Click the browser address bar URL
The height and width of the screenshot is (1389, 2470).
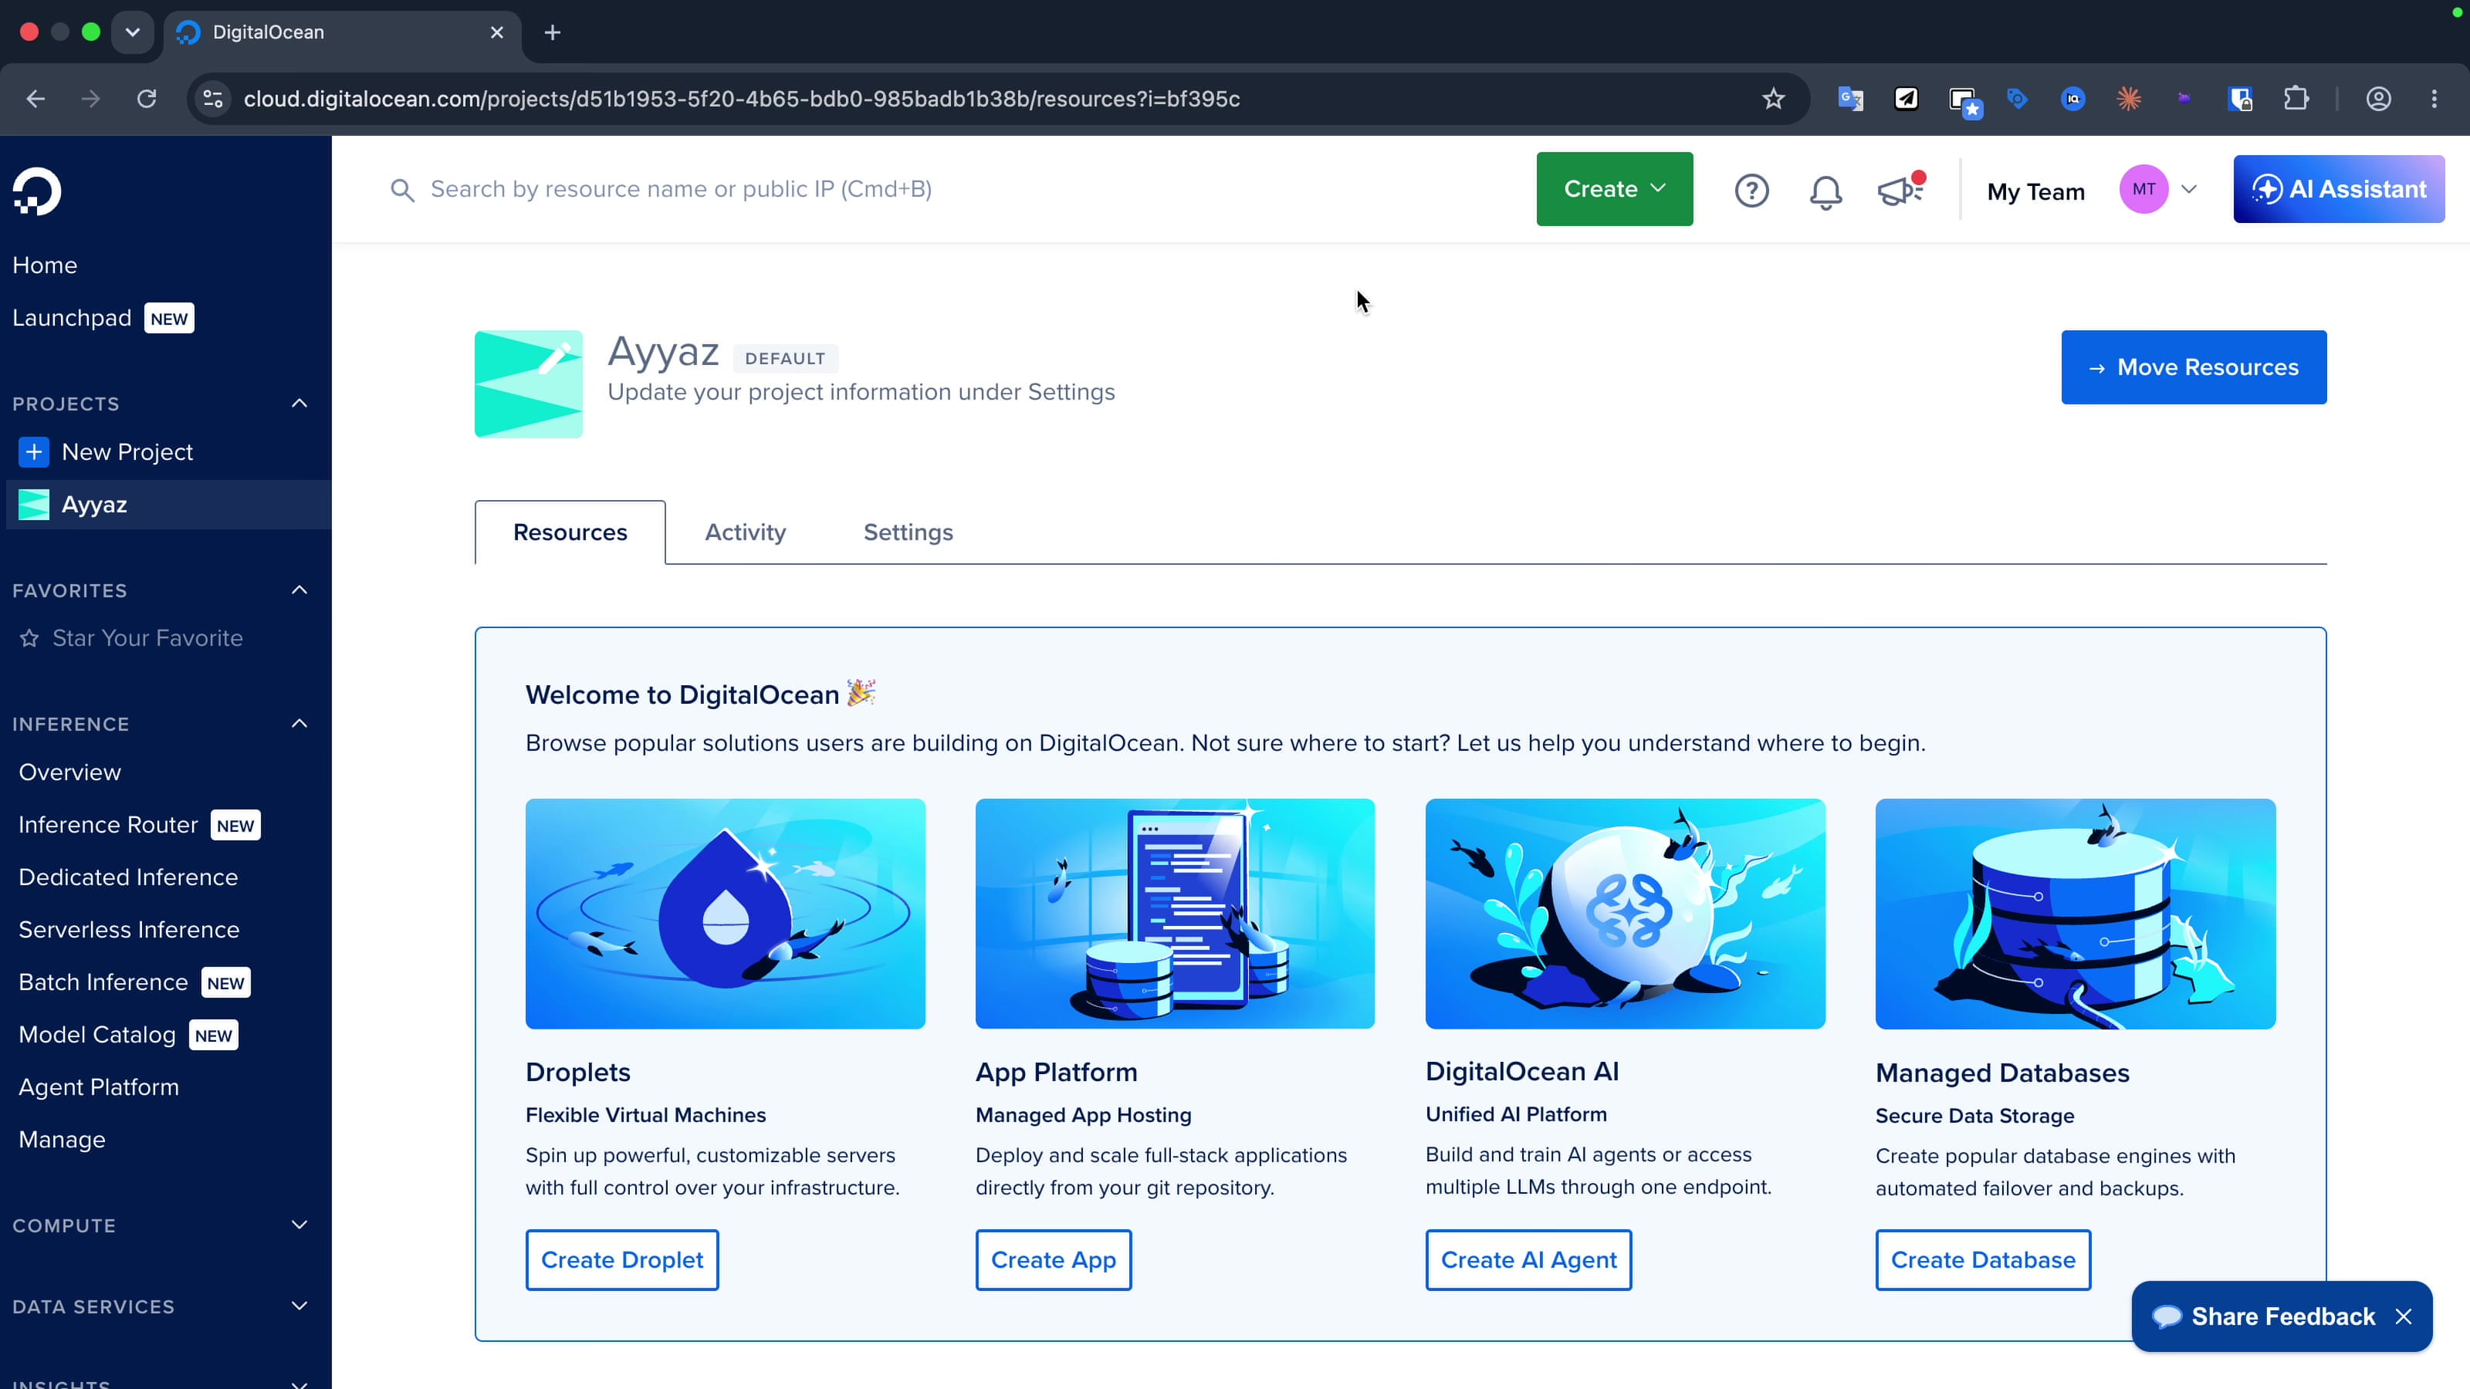click(x=741, y=99)
